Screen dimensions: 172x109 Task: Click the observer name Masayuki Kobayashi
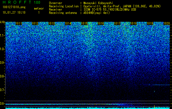click(x=98, y=3)
